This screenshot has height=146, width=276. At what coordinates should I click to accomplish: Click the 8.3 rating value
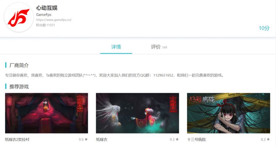pyautogui.click(x=263, y=140)
